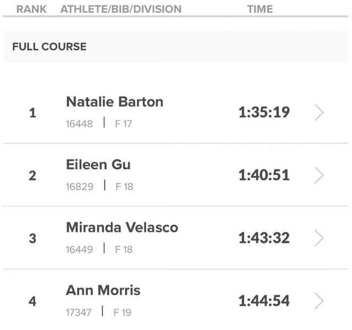Sort by the TIME column header
The image size is (352, 330).
tap(260, 9)
